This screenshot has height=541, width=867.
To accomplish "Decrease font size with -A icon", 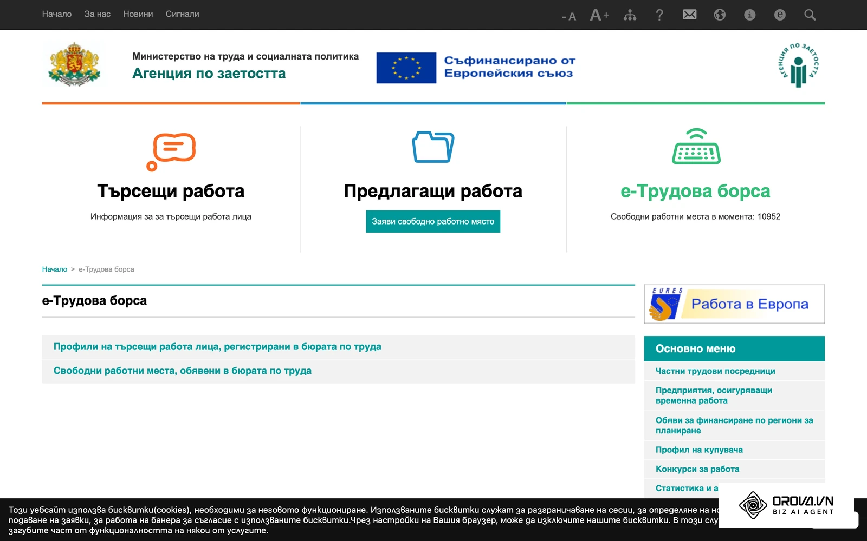I will pos(568,16).
